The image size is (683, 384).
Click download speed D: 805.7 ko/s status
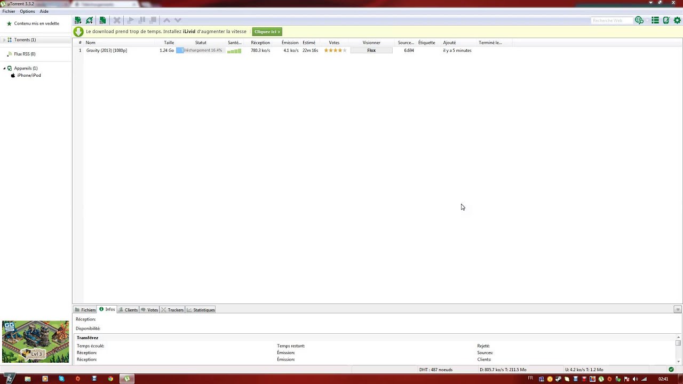tap(503, 370)
